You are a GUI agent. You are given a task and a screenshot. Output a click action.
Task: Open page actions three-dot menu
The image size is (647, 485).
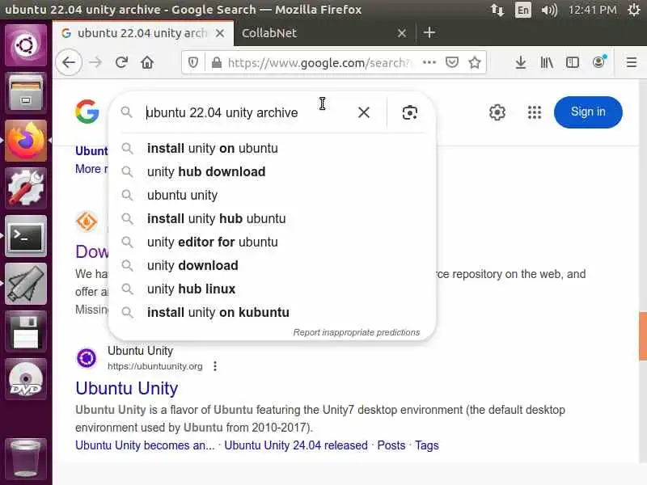pos(429,62)
